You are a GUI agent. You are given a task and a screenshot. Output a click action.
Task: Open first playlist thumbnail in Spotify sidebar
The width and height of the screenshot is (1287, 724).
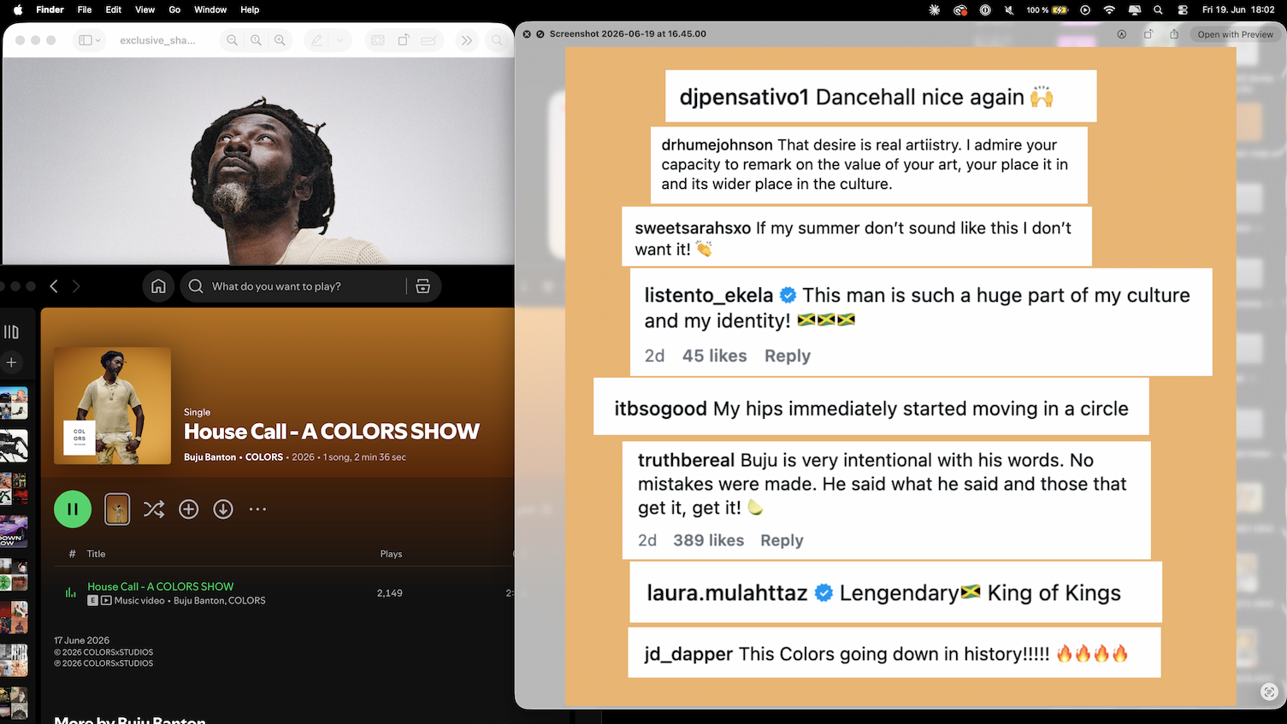coord(14,403)
